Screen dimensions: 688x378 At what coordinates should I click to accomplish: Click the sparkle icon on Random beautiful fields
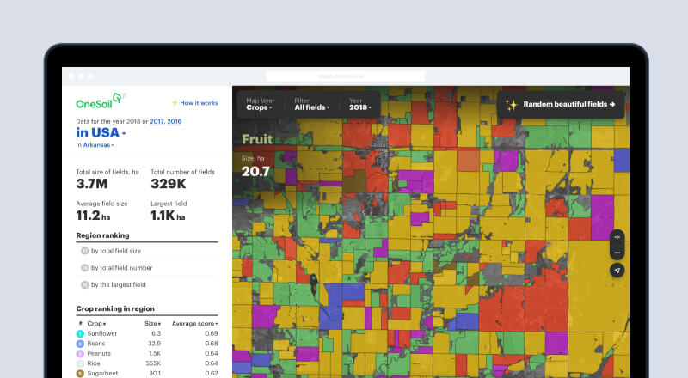(511, 105)
